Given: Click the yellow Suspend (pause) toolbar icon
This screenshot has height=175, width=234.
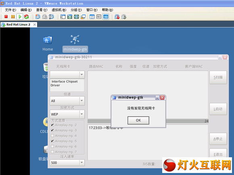Looking at the screenshot, I should pos(13,17).
